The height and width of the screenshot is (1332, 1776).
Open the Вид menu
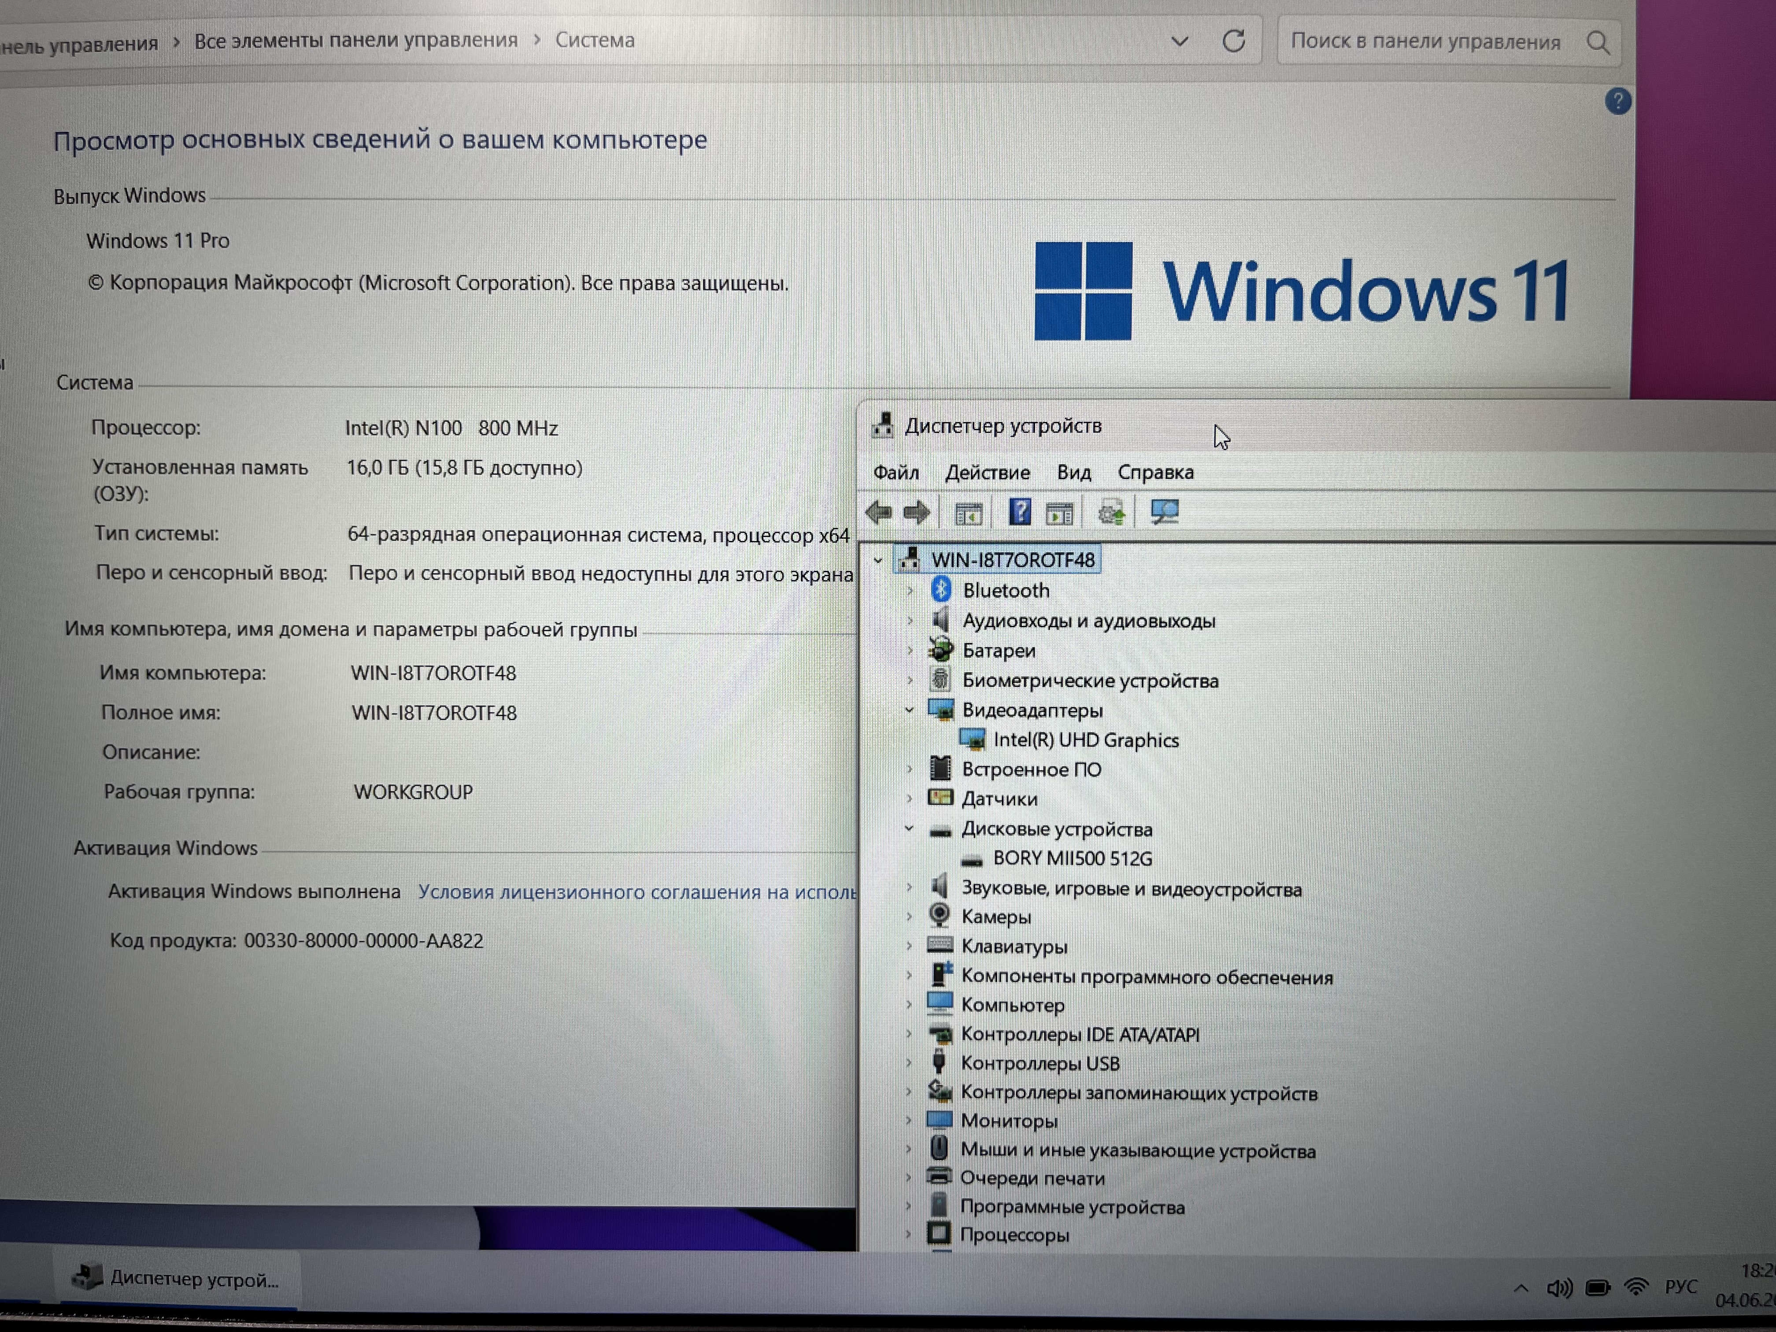click(x=1073, y=472)
